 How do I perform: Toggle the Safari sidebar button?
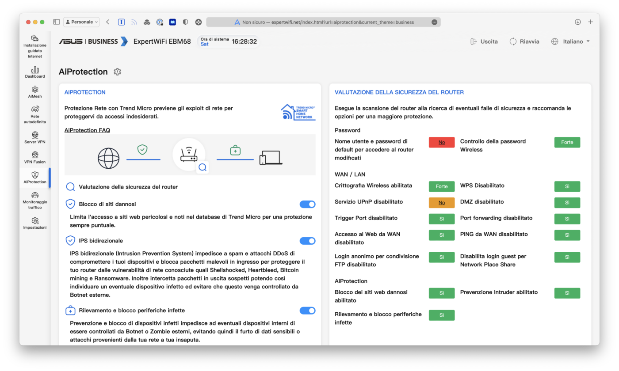coord(56,22)
